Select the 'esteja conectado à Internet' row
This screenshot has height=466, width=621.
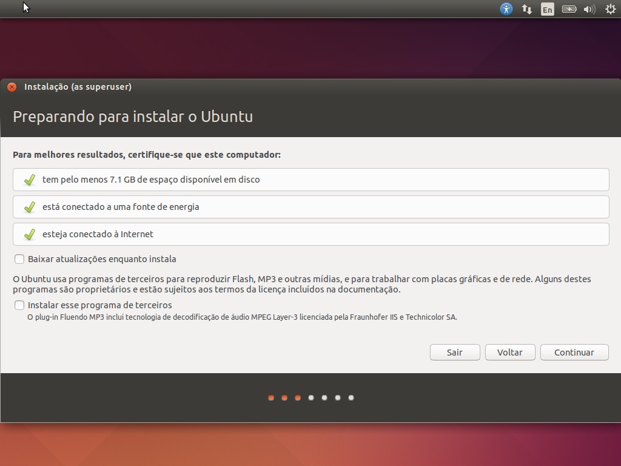[310, 234]
